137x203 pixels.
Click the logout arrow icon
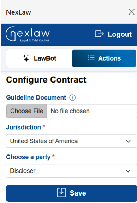[99, 34]
